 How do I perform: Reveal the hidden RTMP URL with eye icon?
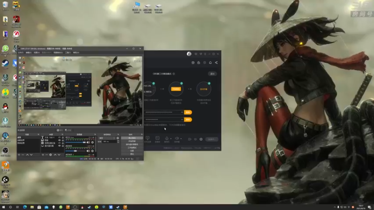182,112
